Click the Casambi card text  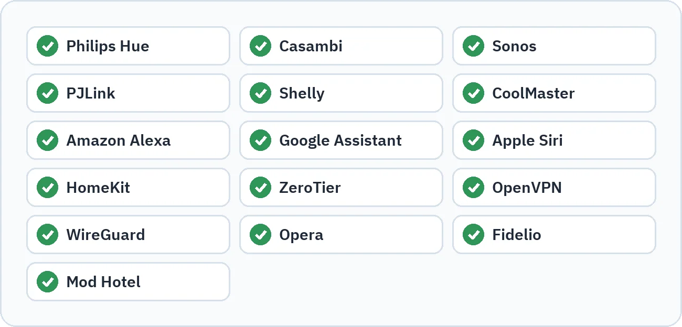click(311, 46)
